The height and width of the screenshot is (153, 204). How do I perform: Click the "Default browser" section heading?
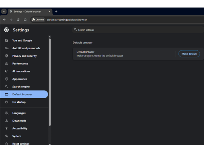coord(83,43)
